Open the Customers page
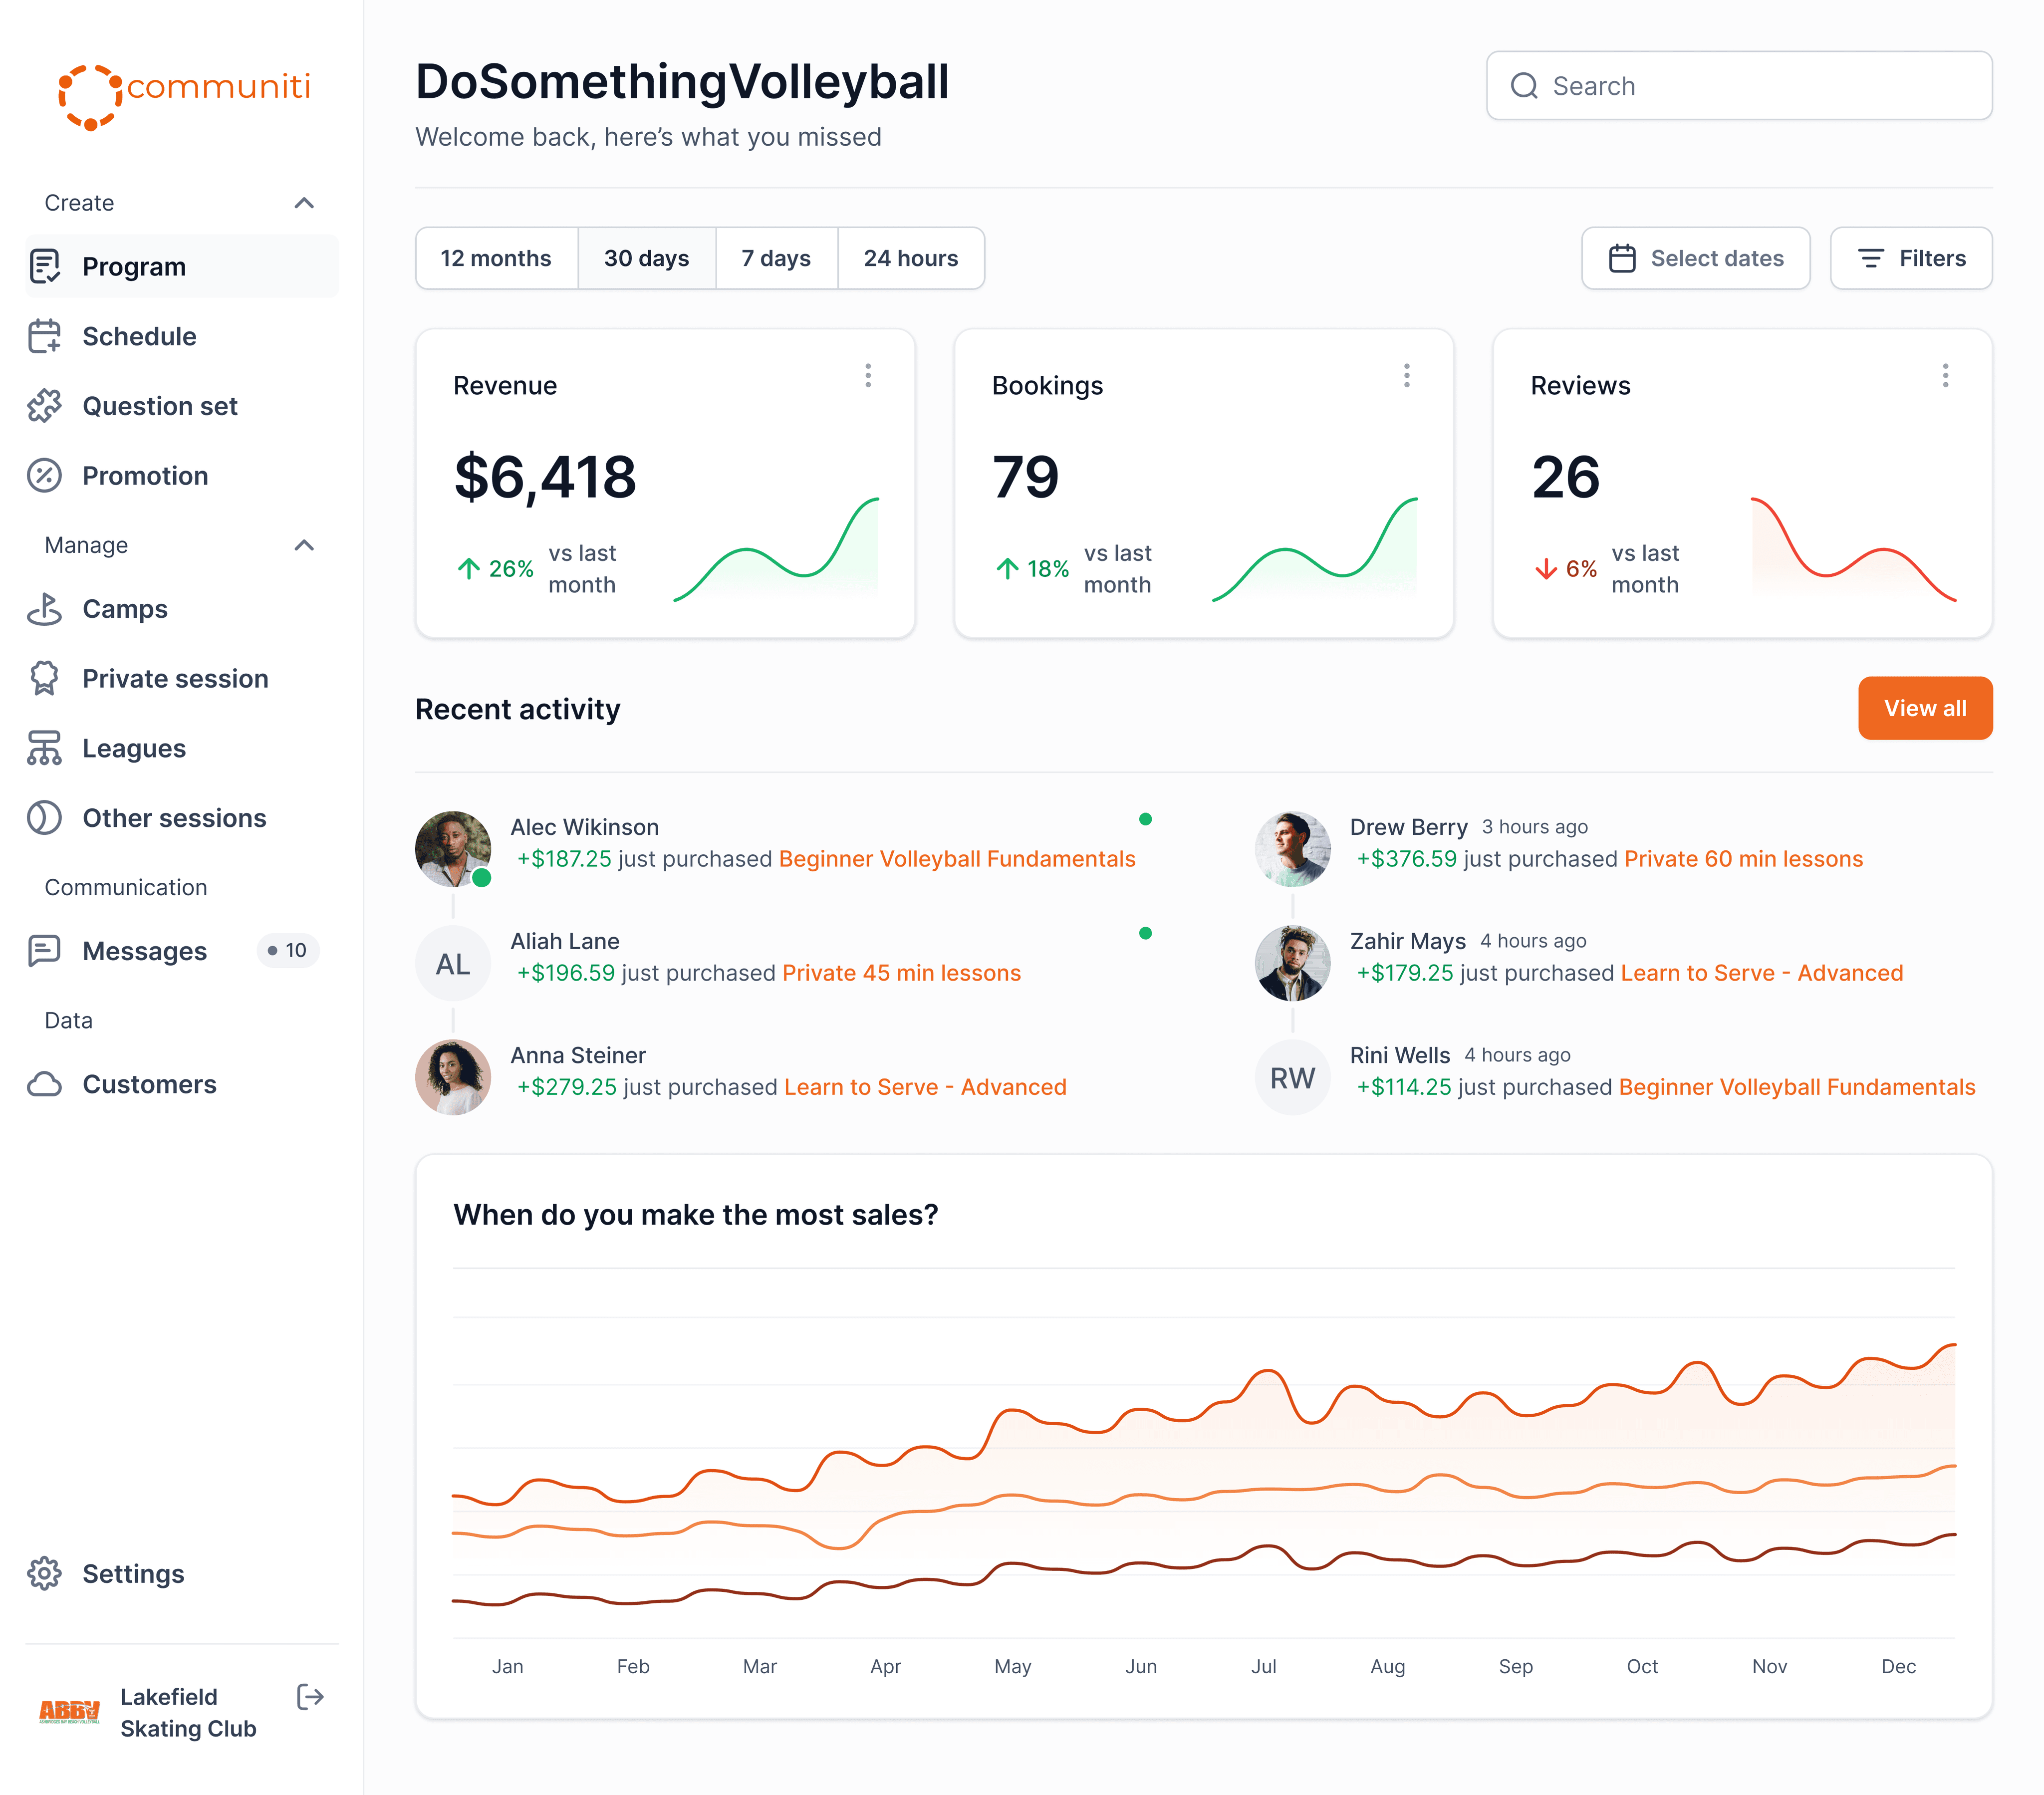This screenshot has height=1795, width=2044. pyautogui.click(x=182, y=1084)
